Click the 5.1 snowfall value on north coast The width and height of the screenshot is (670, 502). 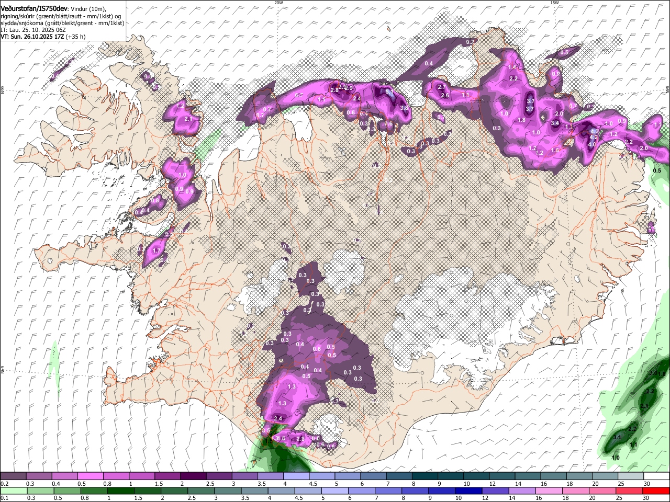389,92
